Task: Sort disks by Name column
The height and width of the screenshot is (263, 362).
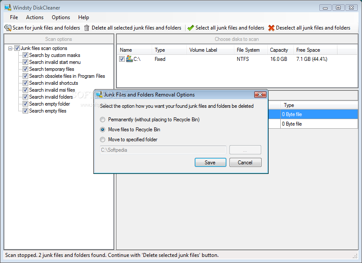Action: [135, 50]
